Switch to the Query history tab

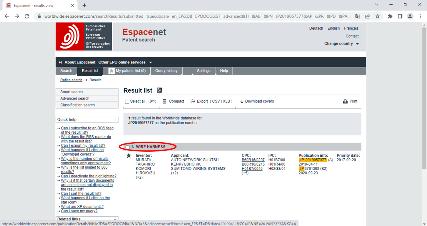point(166,71)
